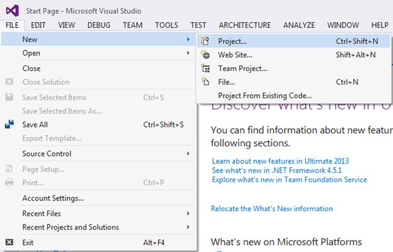
Task: Click the Save All disks icon
Action: pyautogui.click(x=9, y=124)
